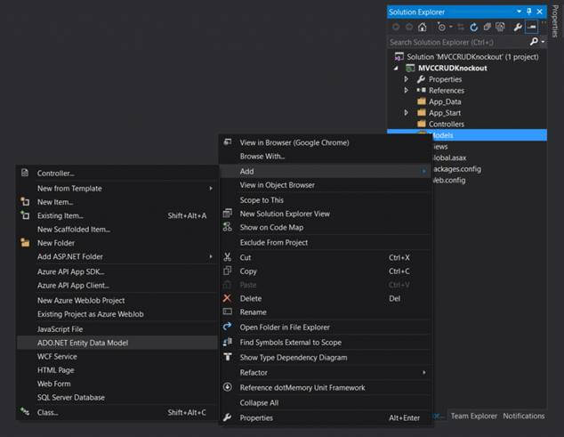Image resolution: width=564 pixels, height=437 pixels.
Task: Click the Search Solution Explorer field
Action: tap(458, 42)
